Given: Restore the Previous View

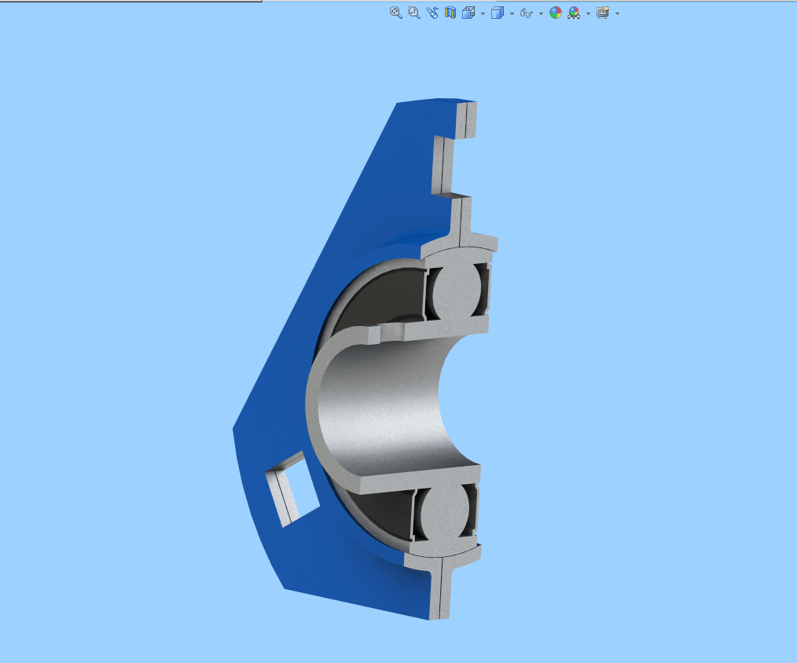Looking at the screenshot, I should click(x=432, y=13).
